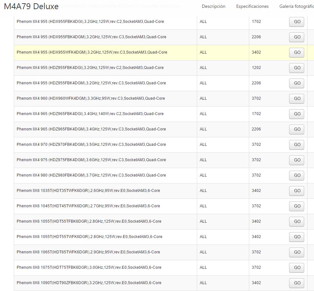The height and width of the screenshot is (291, 314).
Task: Select Phenom IIX4 980 processor name
Action: 91,175
